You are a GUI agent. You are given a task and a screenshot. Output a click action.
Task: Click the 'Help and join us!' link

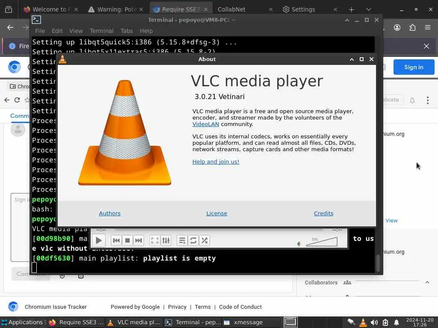216,161
